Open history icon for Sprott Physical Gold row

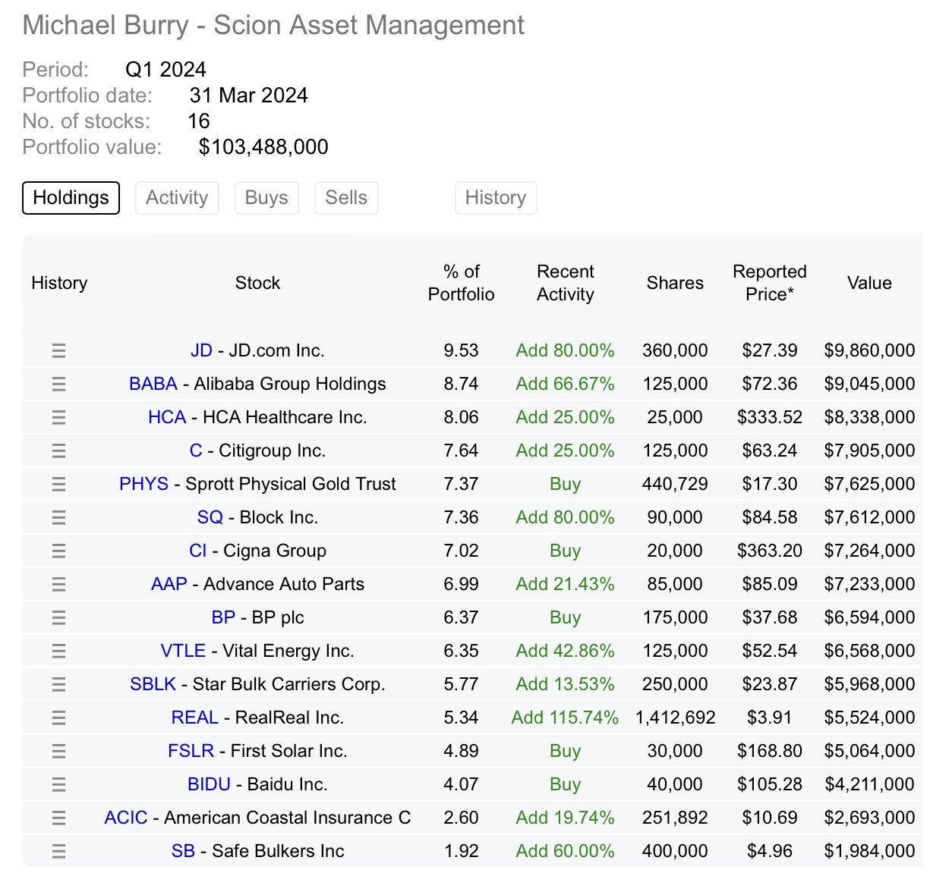pos(58,484)
